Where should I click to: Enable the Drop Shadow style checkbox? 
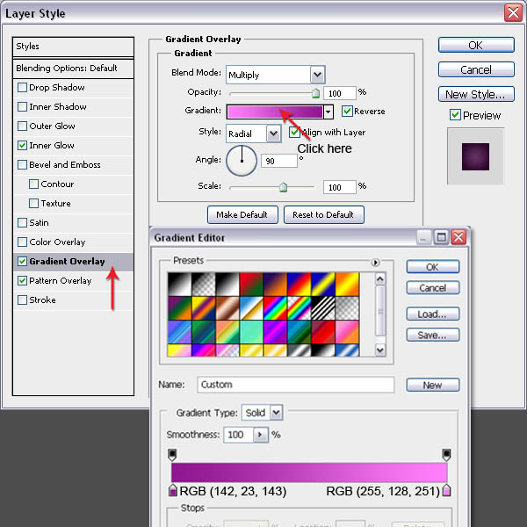23,88
